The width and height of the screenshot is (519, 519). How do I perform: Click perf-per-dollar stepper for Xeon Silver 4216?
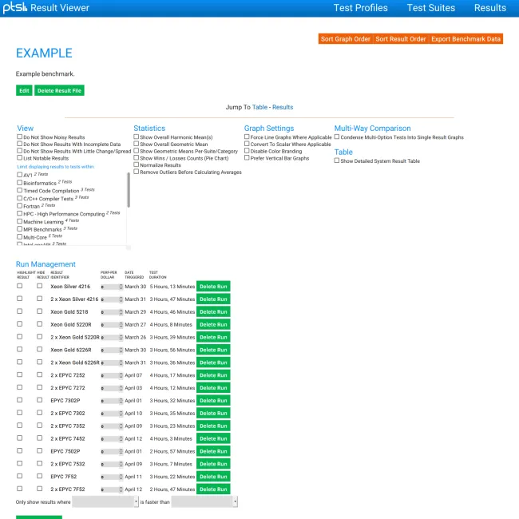click(x=121, y=287)
